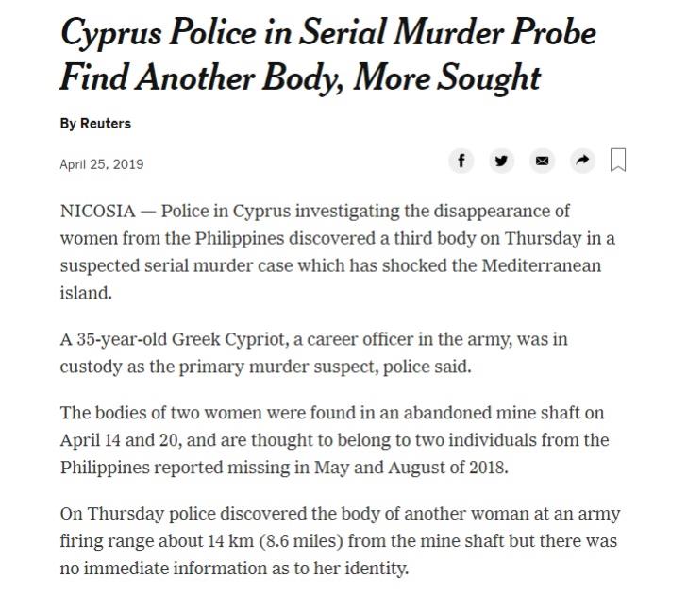Open the Reuters byline link
The image size is (687, 597).
click(95, 123)
